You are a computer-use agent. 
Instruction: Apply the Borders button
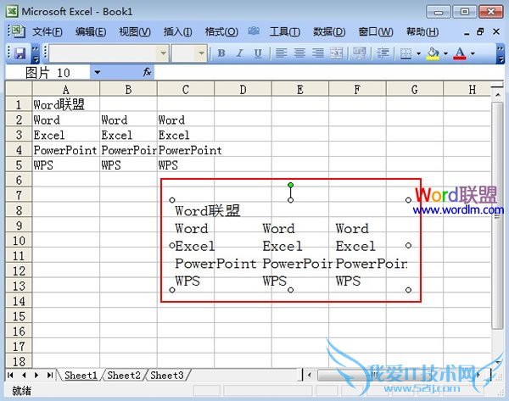click(x=406, y=53)
